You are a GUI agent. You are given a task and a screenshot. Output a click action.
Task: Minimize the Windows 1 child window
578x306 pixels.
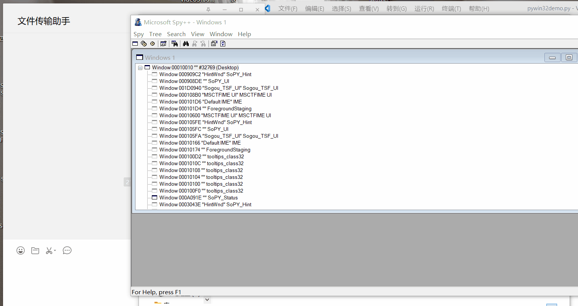pos(552,57)
